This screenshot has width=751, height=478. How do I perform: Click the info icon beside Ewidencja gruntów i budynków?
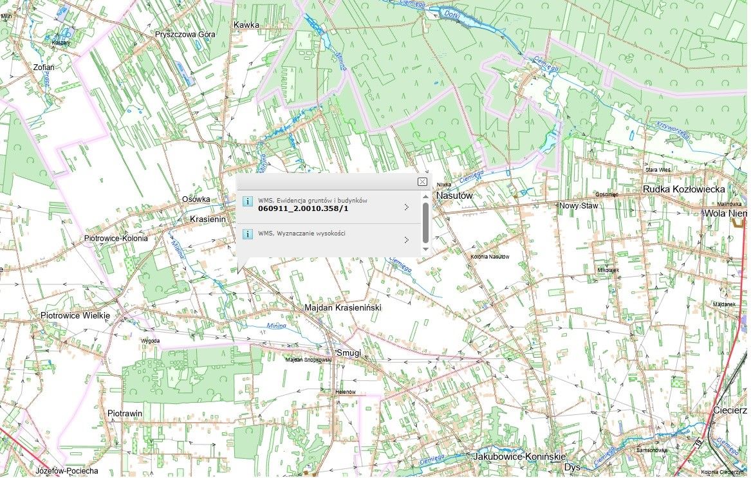coord(248,201)
